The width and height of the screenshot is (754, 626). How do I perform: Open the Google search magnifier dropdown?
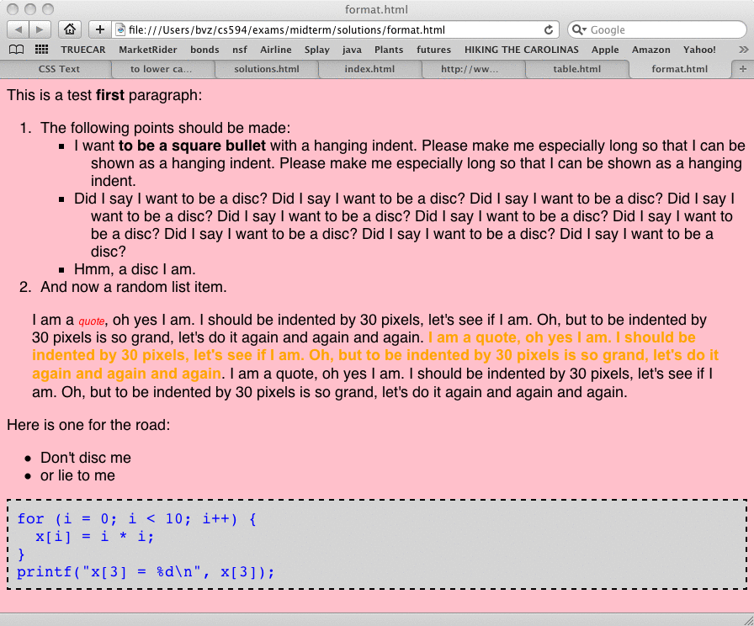579,29
